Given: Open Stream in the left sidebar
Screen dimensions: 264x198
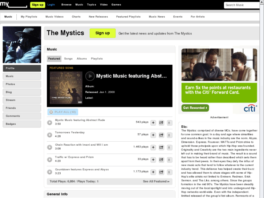Looking at the screenshot, I should [x=22, y=100].
